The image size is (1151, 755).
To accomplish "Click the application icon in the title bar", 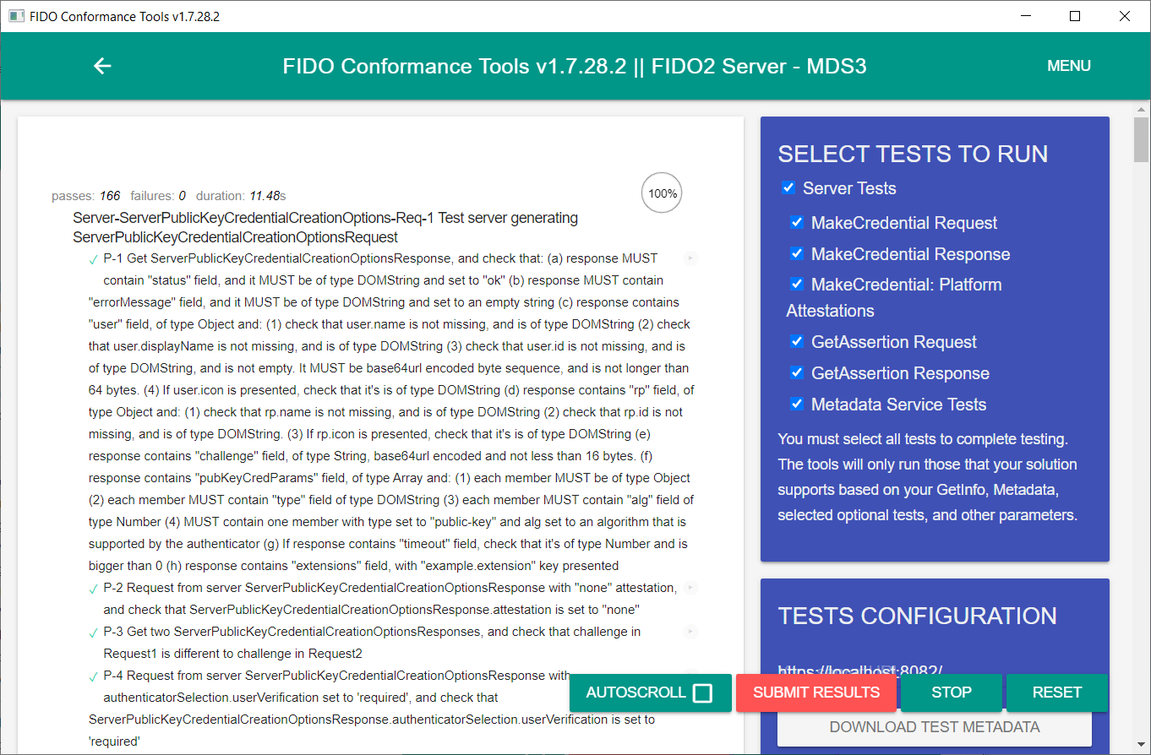I will tap(16, 16).
